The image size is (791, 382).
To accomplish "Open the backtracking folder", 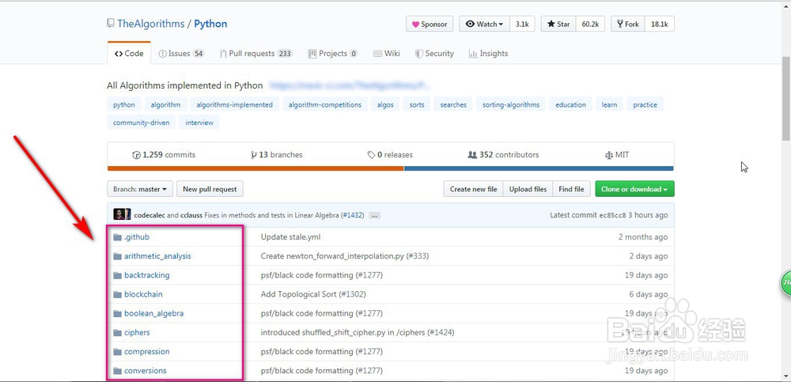I will pos(147,275).
